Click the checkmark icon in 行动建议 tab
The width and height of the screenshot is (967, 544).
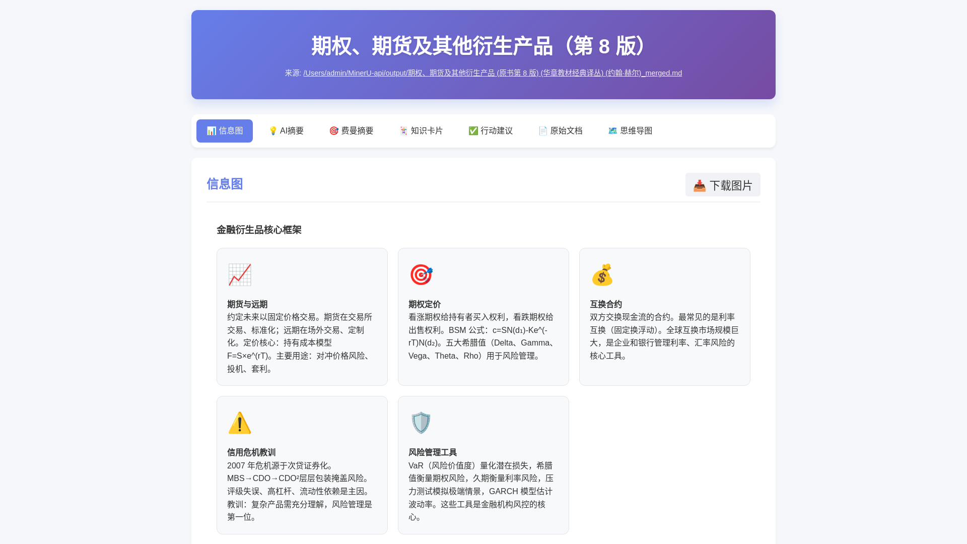(473, 131)
